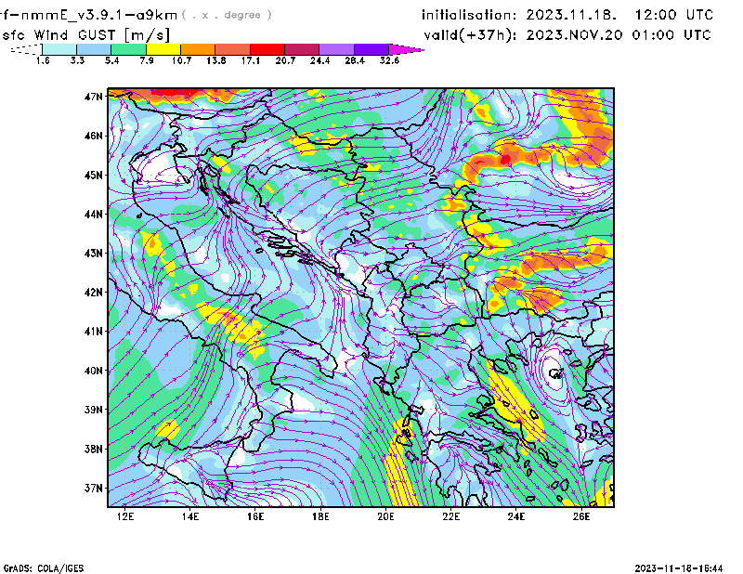Click the legend value 10.7
This screenshot has width=743, height=574.
pos(181,60)
